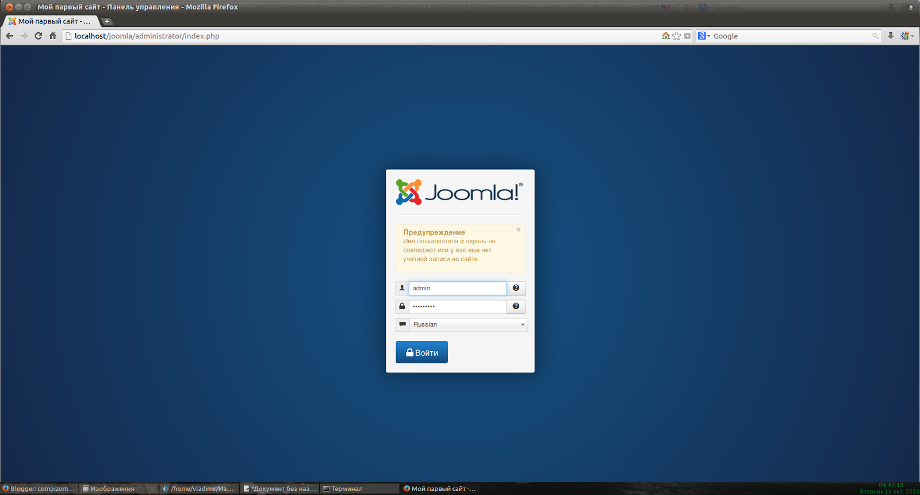Open the Russian language dropdown
The height and width of the screenshot is (495, 920).
click(x=469, y=325)
